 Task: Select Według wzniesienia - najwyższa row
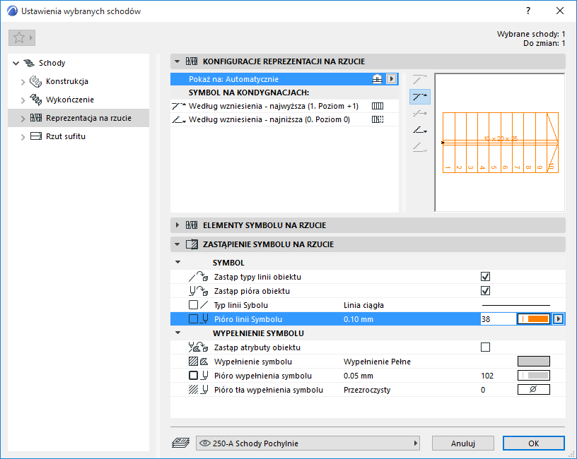pyautogui.click(x=284, y=106)
